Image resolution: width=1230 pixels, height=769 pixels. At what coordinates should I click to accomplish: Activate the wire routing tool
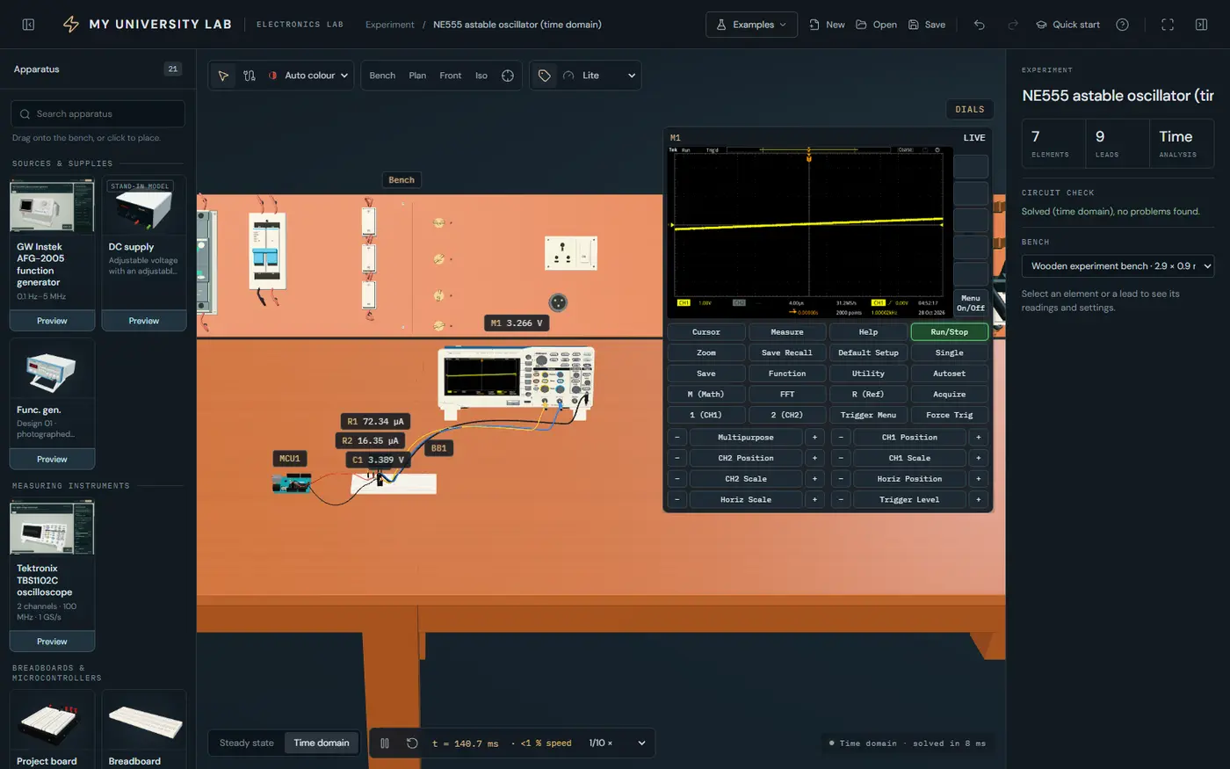250,76
